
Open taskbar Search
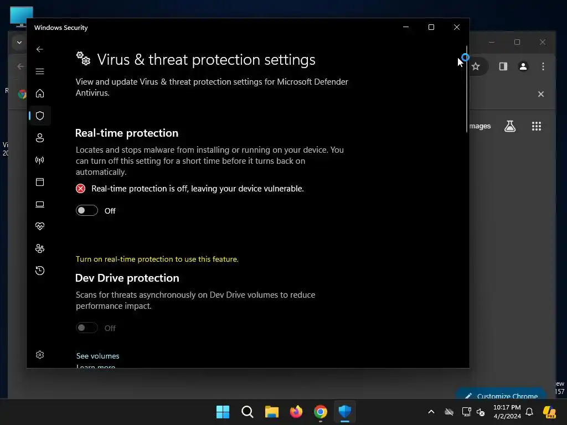(x=248, y=412)
